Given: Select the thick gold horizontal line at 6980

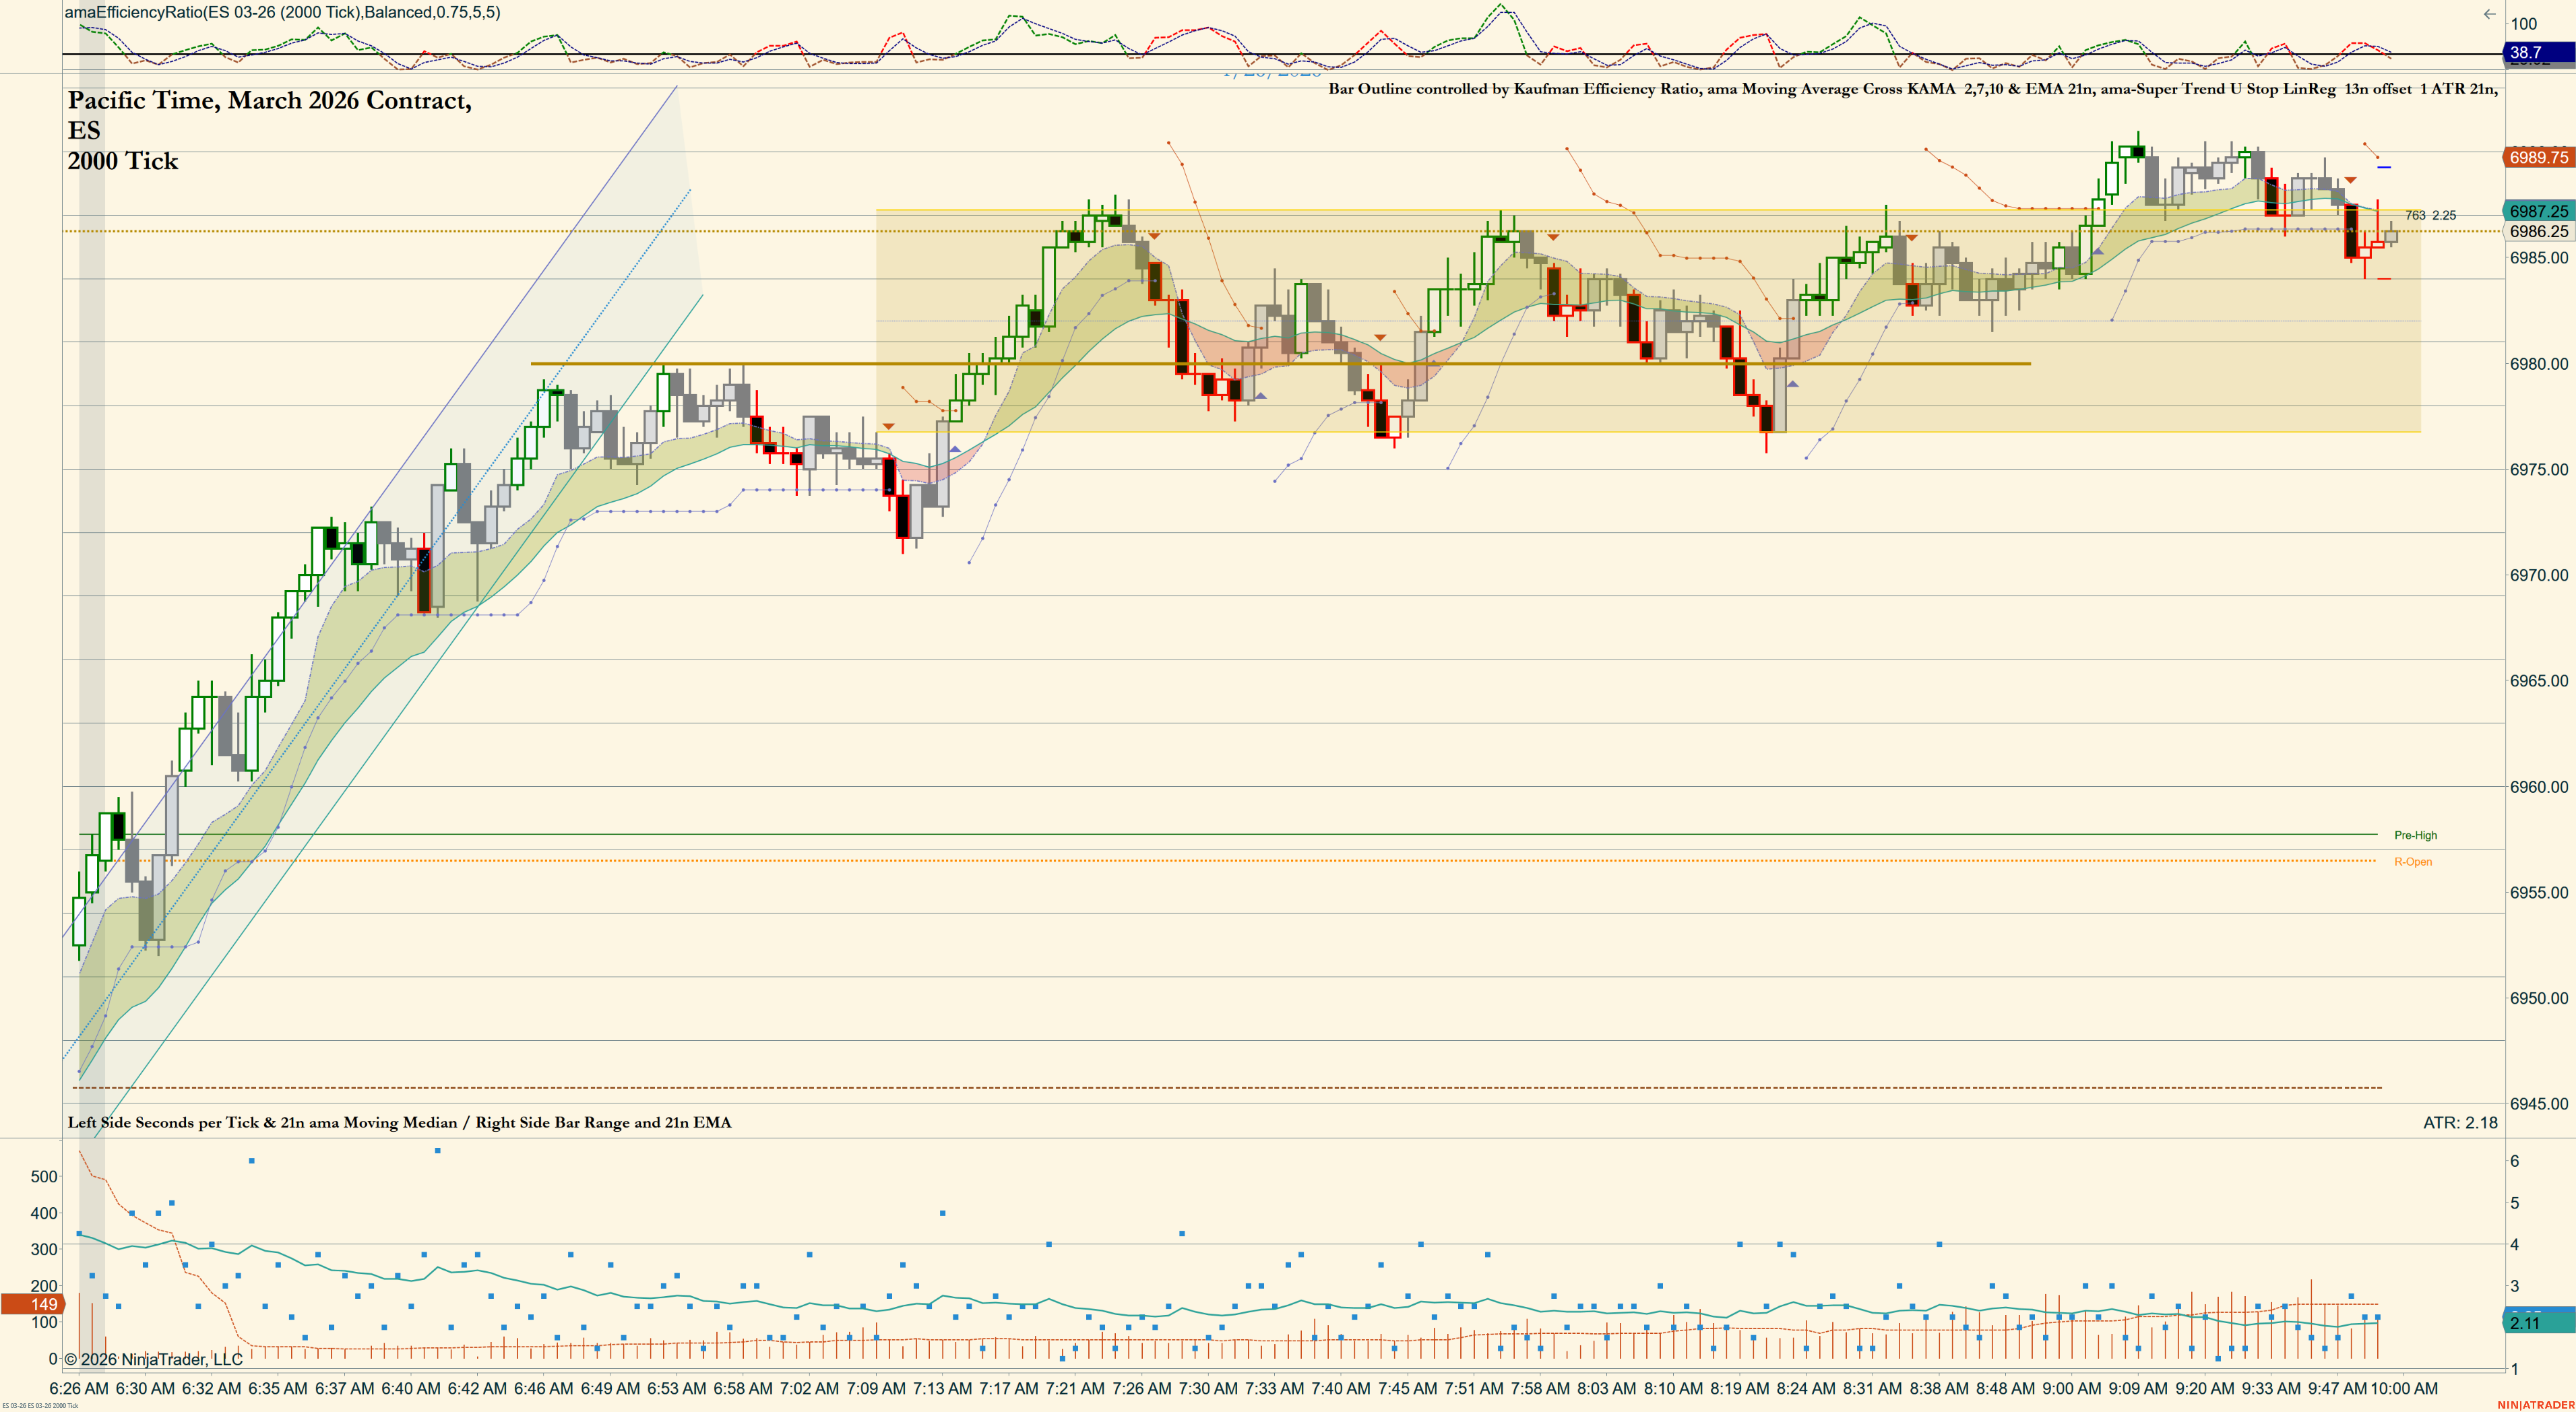Looking at the screenshot, I should coord(1280,363).
